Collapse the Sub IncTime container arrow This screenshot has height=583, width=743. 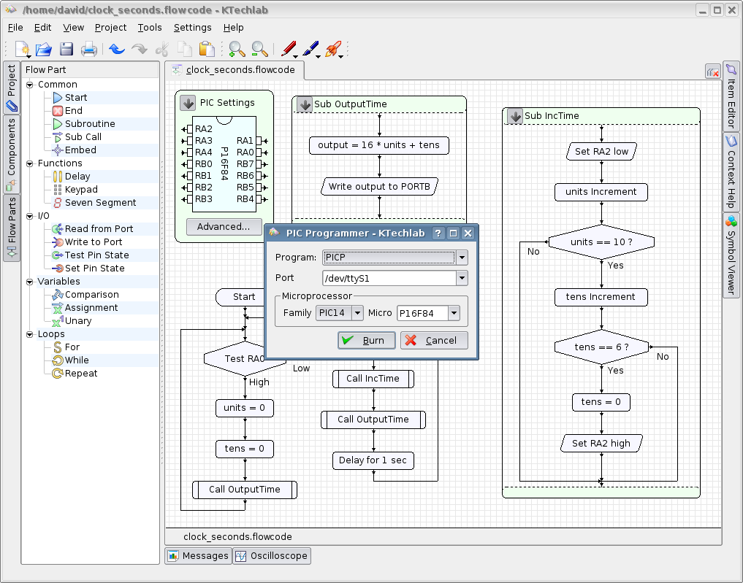click(x=515, y=115)
